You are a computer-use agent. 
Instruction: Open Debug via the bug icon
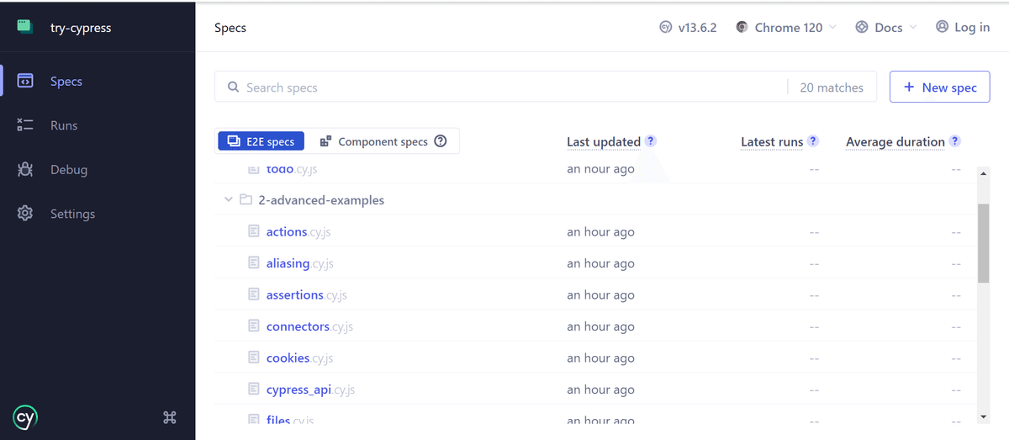25,170
